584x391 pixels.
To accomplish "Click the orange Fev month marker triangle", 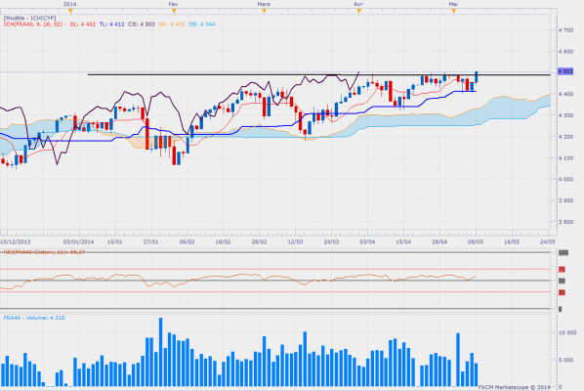I will pyautogui.click(x=174, y=12).
